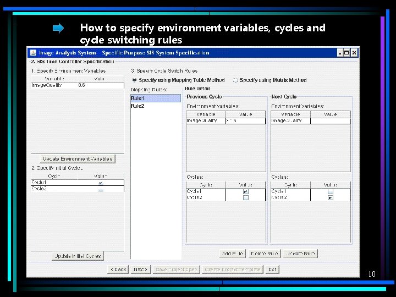Click Save Project Spec button
This screenshot has height=297, width=396.
pyautogui.click(x=177, y=269)
